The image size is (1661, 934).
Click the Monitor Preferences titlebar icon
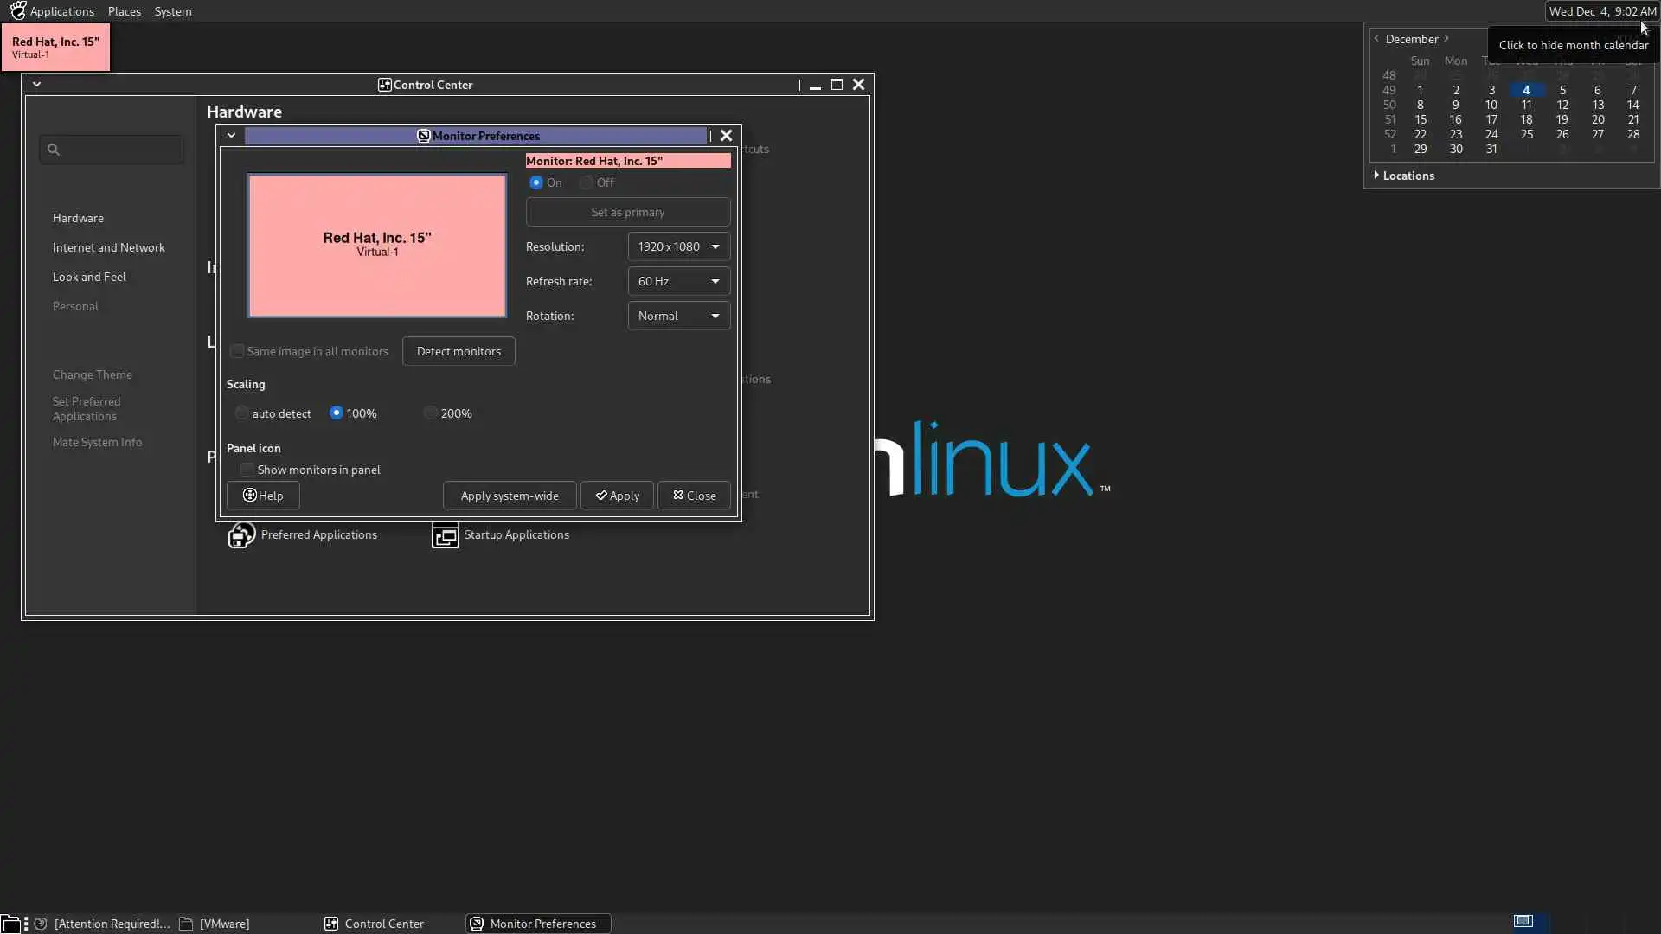424,136
